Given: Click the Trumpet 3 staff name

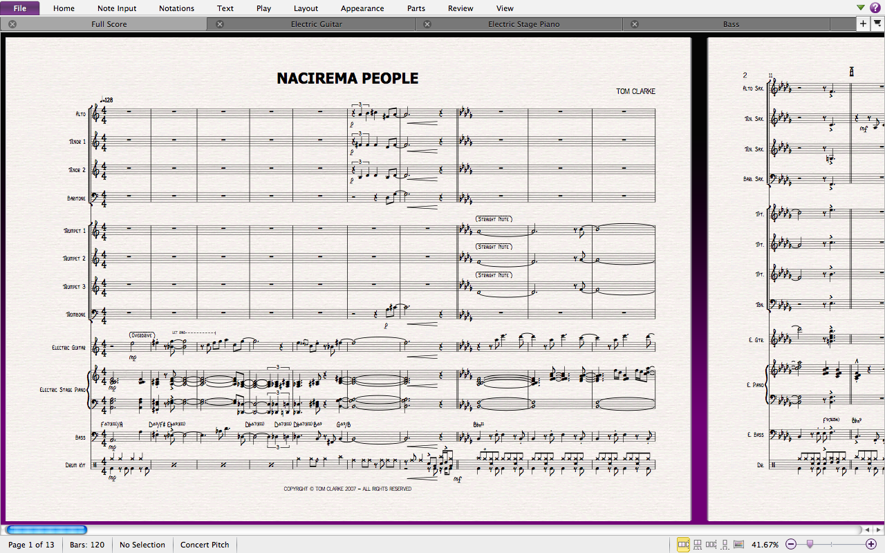Looking at the screenshot, I should click(x=75, y=286).
